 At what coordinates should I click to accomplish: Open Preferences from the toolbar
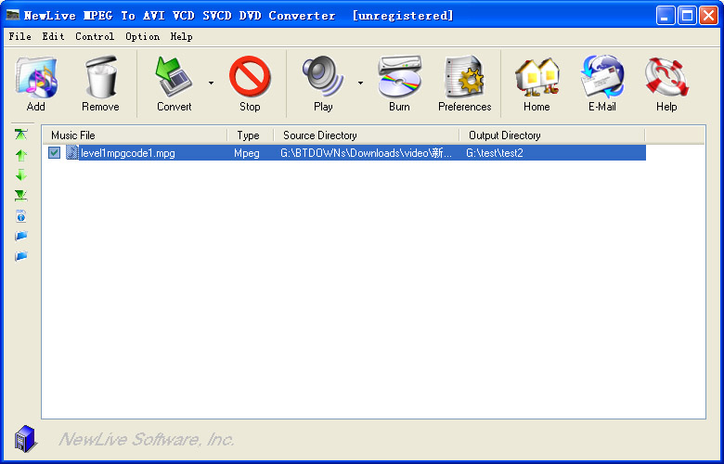click(464, 84)
